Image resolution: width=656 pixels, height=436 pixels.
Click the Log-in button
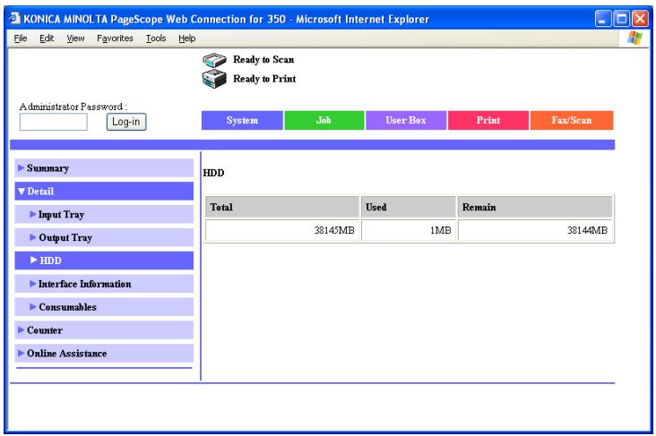point(126,122)
